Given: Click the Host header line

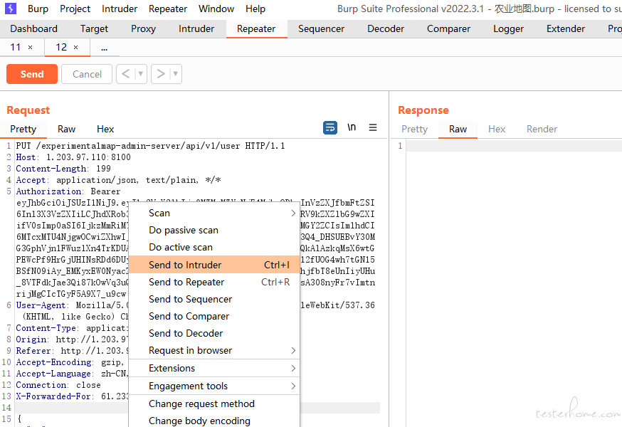Looking at the screenshot, I should (x=73, y=157).
